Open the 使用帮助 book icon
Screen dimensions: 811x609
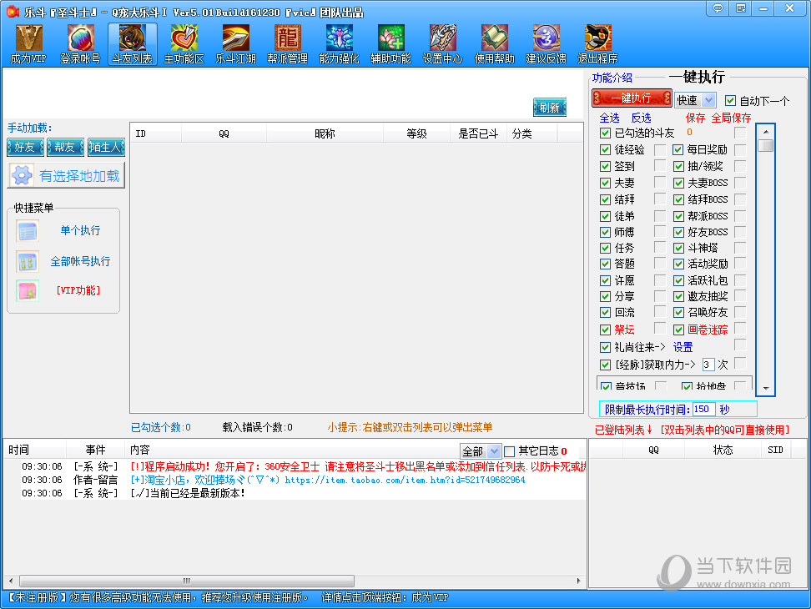(495, 43)
